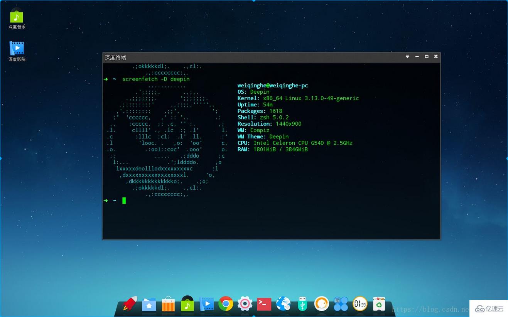Click the 'Shell: zsh 5.0.2' line
508x317 pixels.
[263, 117]
